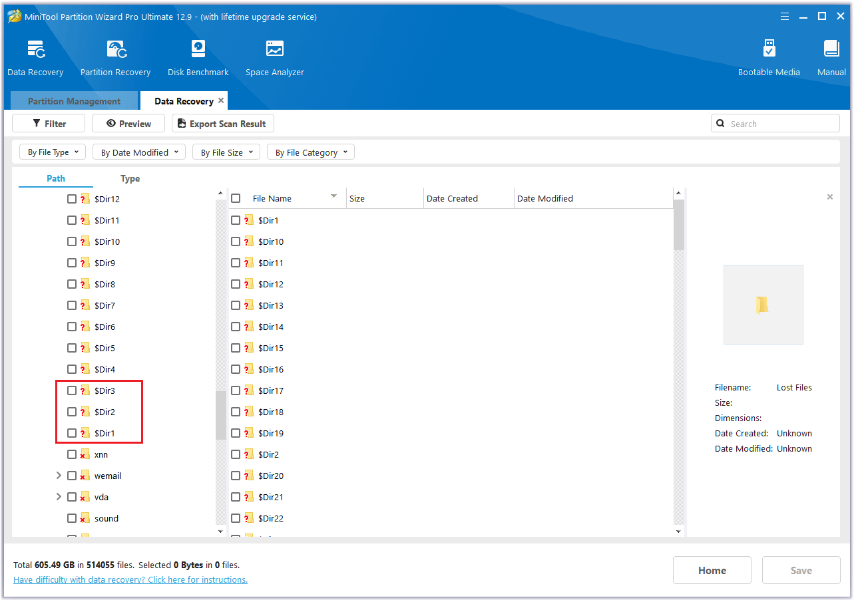Sort by Date Created column header
The height and width of the screenshot is (602, 856).
pos(469,198)
